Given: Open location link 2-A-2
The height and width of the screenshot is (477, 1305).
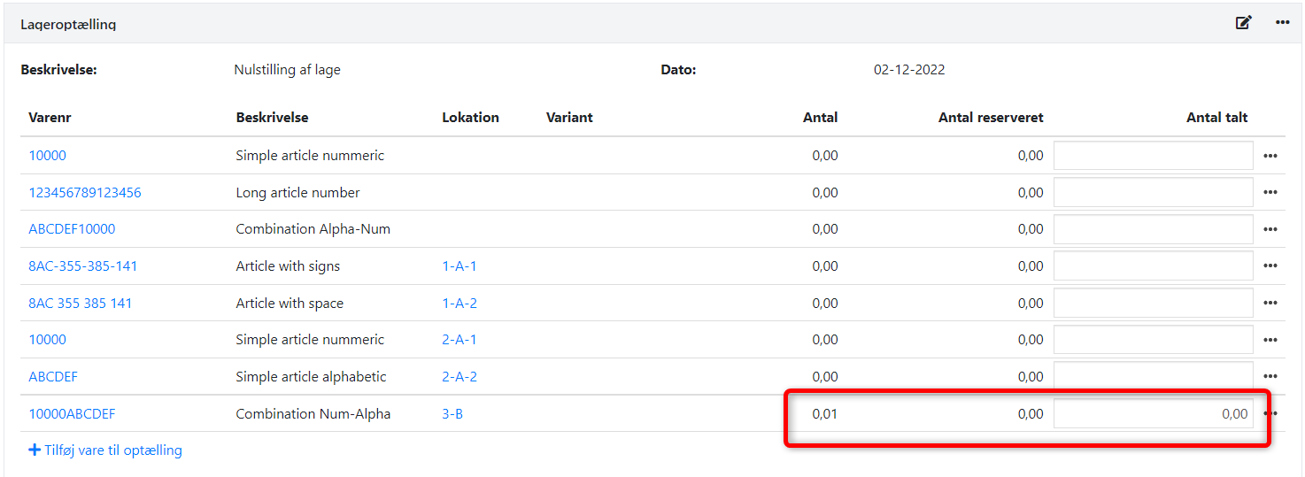Looking at the screenshot, I should point(459,377).
